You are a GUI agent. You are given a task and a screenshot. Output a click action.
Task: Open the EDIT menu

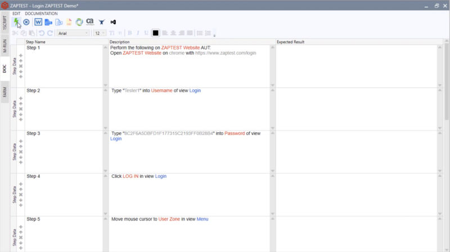coord(16,13)
